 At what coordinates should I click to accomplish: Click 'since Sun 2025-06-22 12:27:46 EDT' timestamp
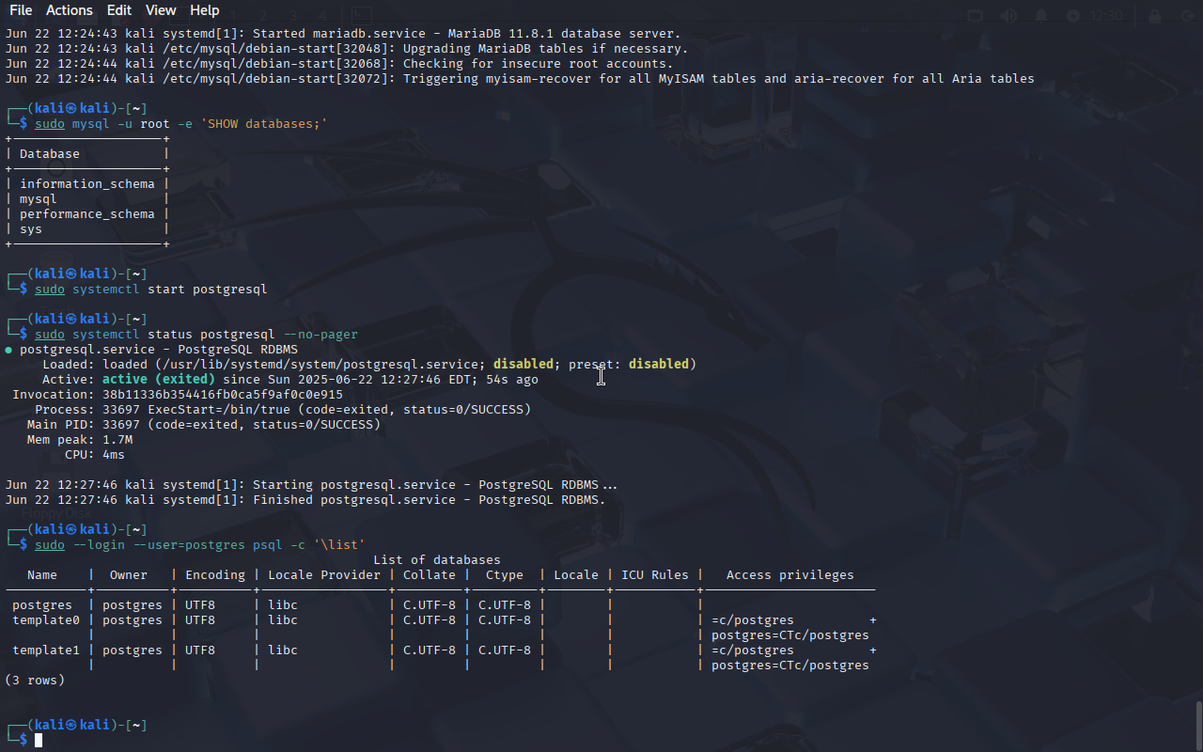351,380
